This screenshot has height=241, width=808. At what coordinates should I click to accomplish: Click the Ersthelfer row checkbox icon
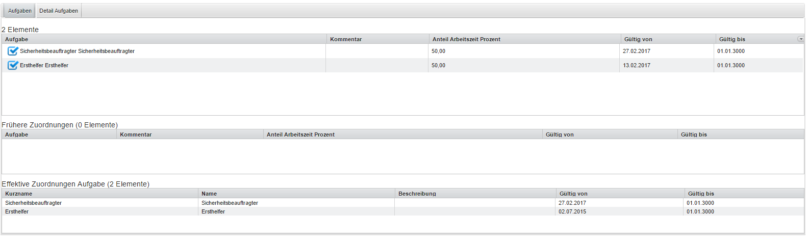point(13,65)
